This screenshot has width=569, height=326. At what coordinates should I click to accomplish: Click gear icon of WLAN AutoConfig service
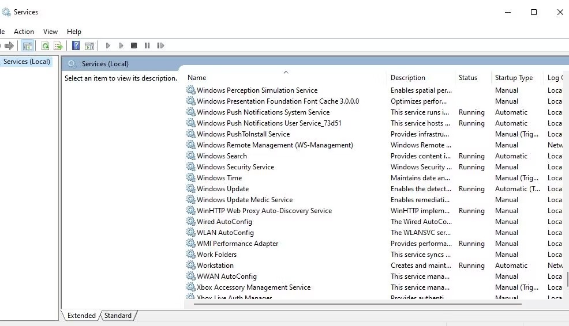click(191, 233)
